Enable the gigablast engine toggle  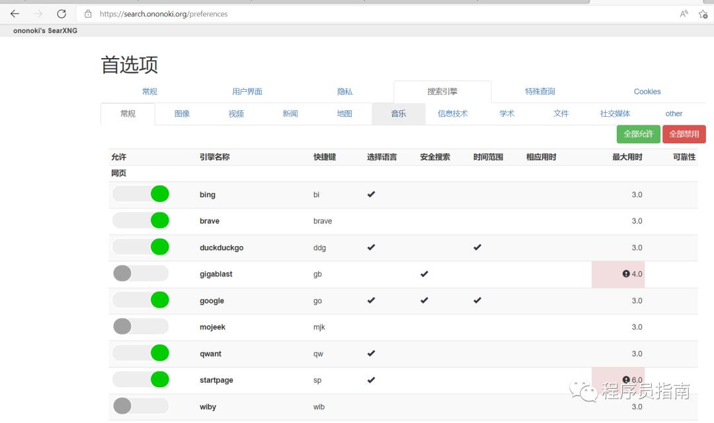pyautogui.click(x=141, y=273)
